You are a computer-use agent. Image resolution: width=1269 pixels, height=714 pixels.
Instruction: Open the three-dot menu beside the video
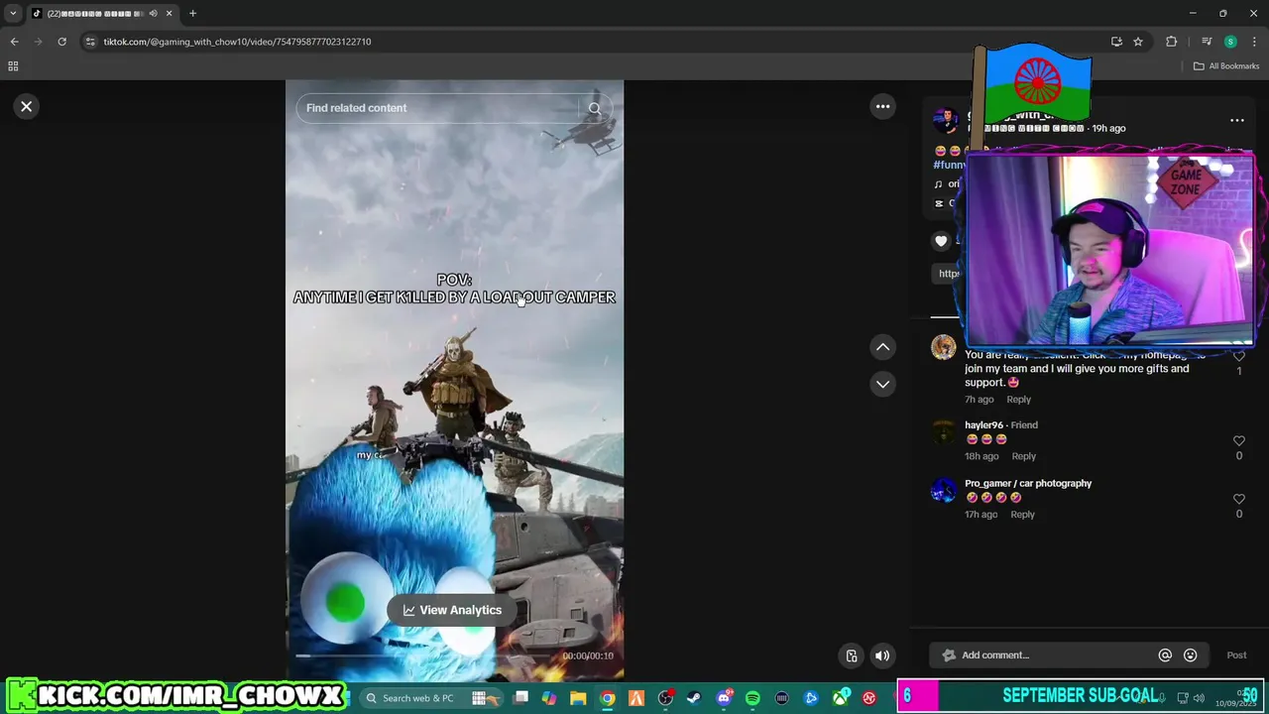[x=882, y=106]
